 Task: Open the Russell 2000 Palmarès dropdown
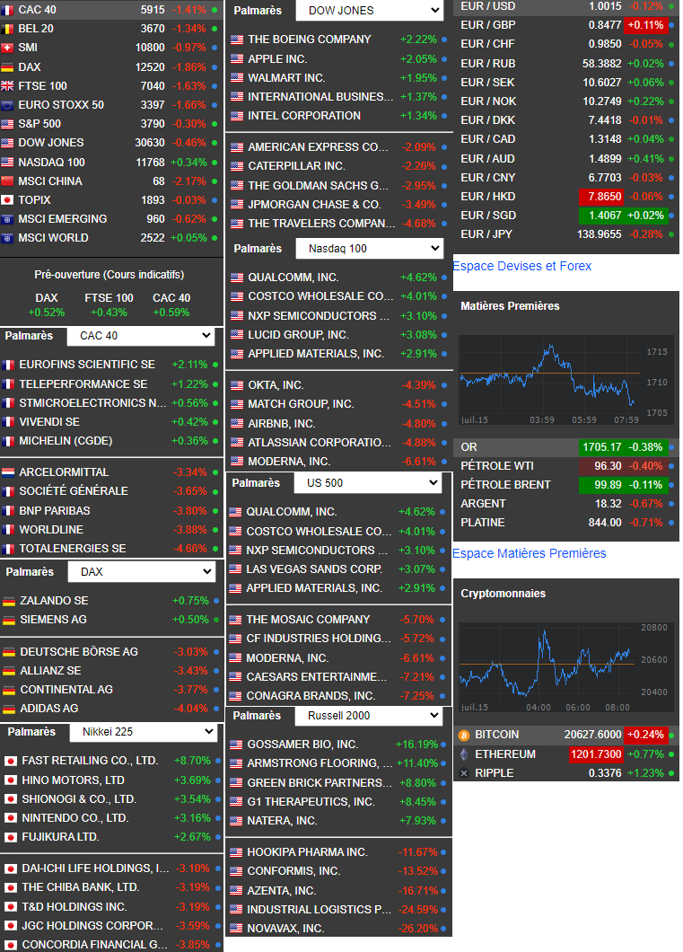(x=369, y=715)
